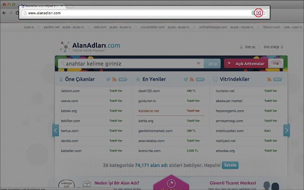Open a new tab with the new-tab button
The height and width of the screenshot is (190, 304).
(70, 6)
